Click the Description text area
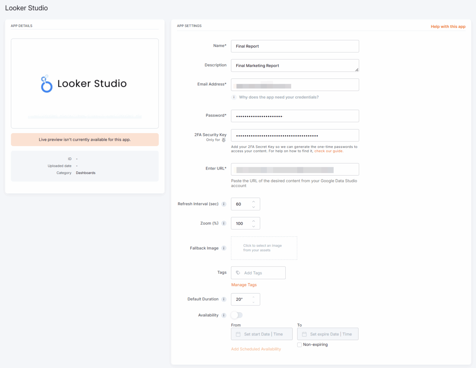 click(295, 66)
